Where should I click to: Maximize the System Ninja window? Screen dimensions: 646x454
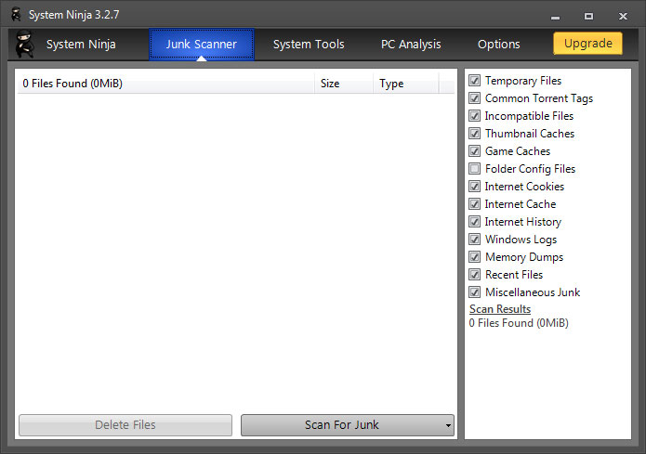coord(588,16)
